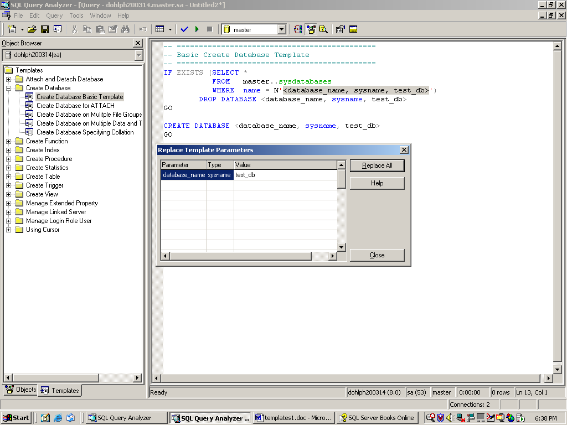Run Parse Query using the blue checkmark
This screenshot has height=425, width=567.
[184, 29]
